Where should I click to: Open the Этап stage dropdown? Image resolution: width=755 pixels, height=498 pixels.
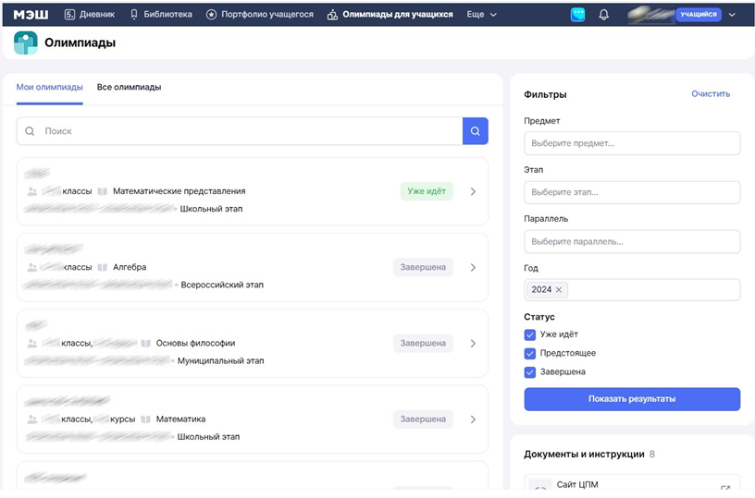[632, 192]
